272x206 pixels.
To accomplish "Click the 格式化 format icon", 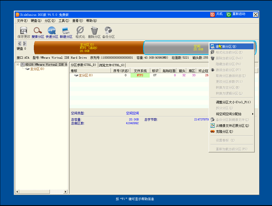I will pos(80,31).
